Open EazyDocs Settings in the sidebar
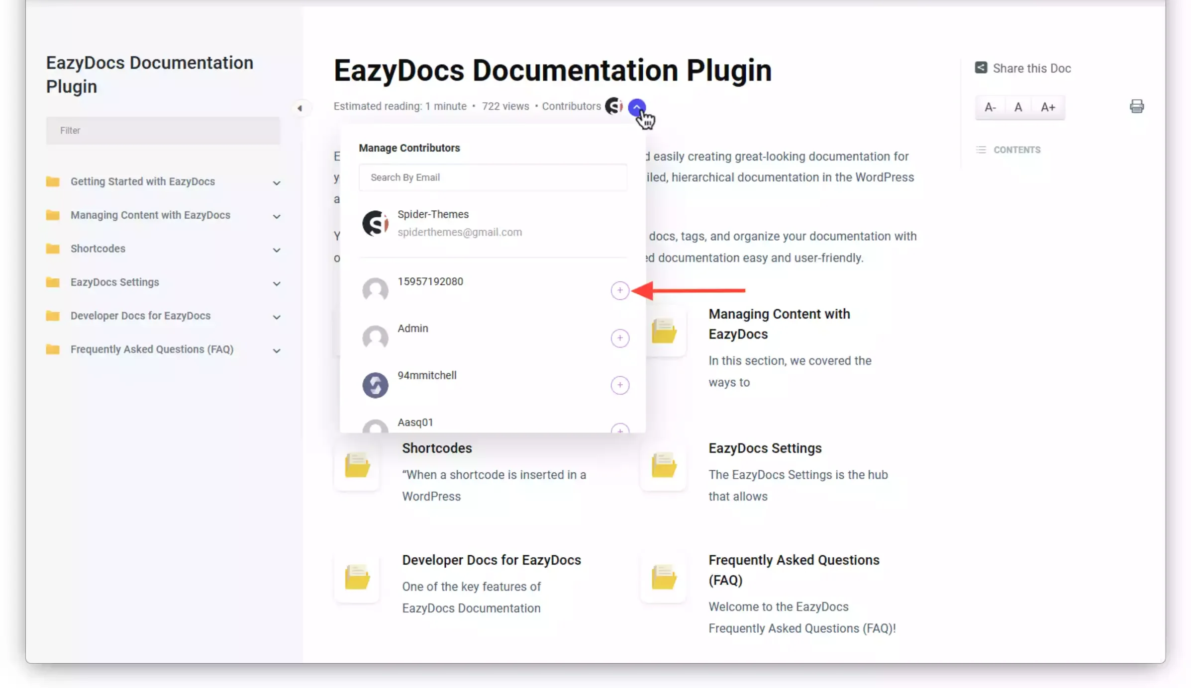This screenshot has height=688, width=1191. pyautogui.click(x=115, y=282)
